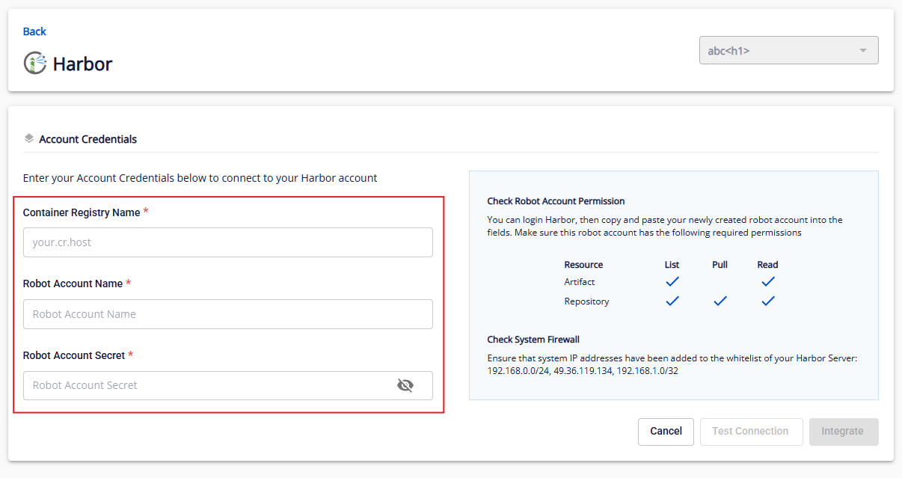This screenshot has width=902, height=478.
Task: Click the Check System Firewall heading
Action: (x=533, y=340)
